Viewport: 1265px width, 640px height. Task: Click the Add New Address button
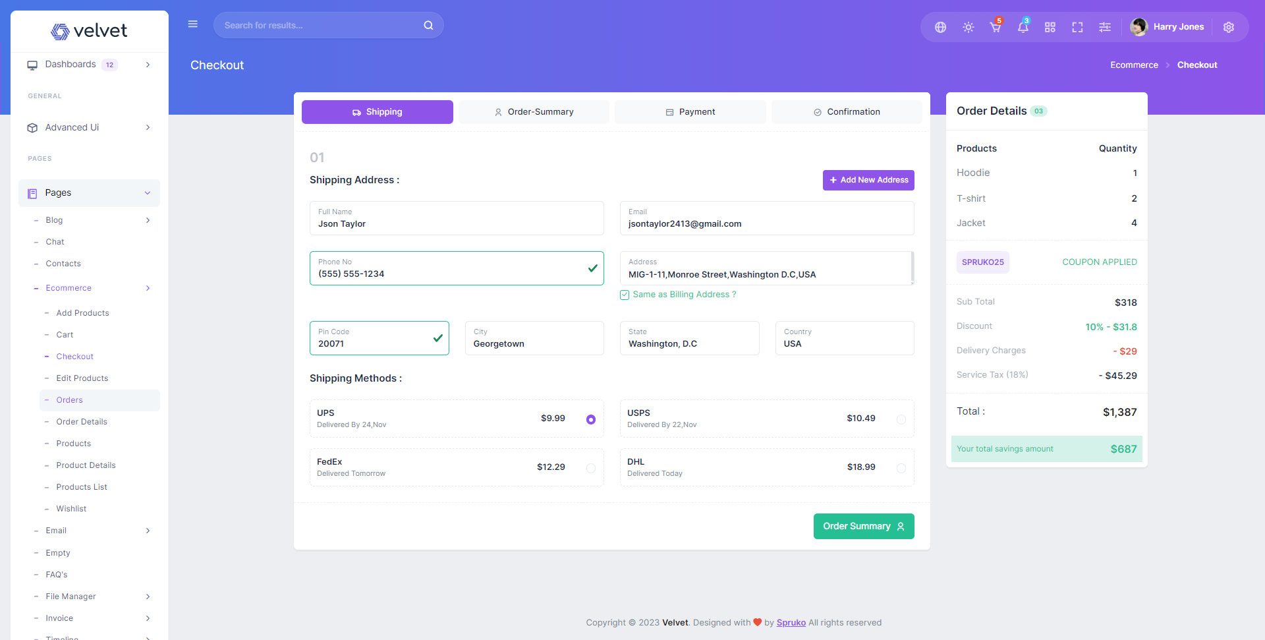click(868, 180)
